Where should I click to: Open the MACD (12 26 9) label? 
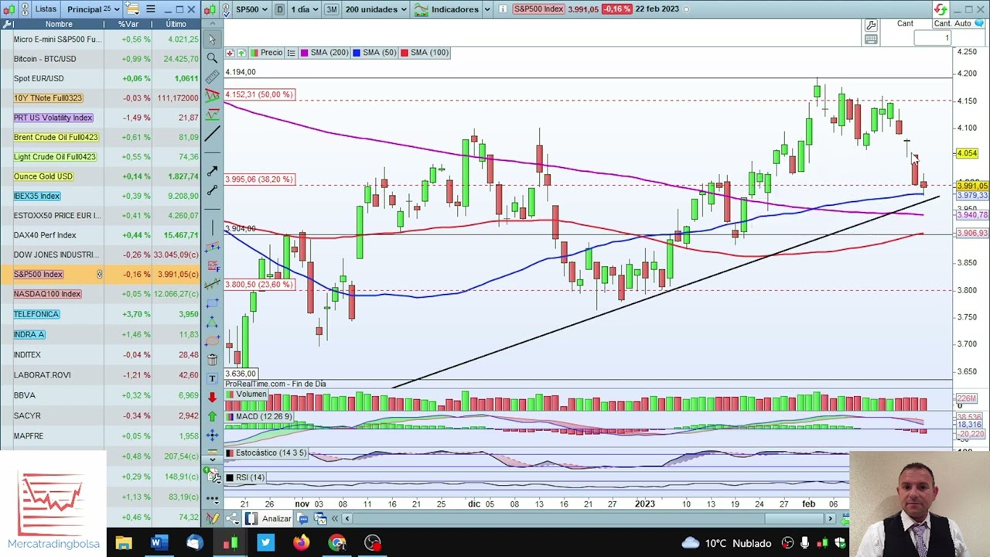tap(258, 416)
